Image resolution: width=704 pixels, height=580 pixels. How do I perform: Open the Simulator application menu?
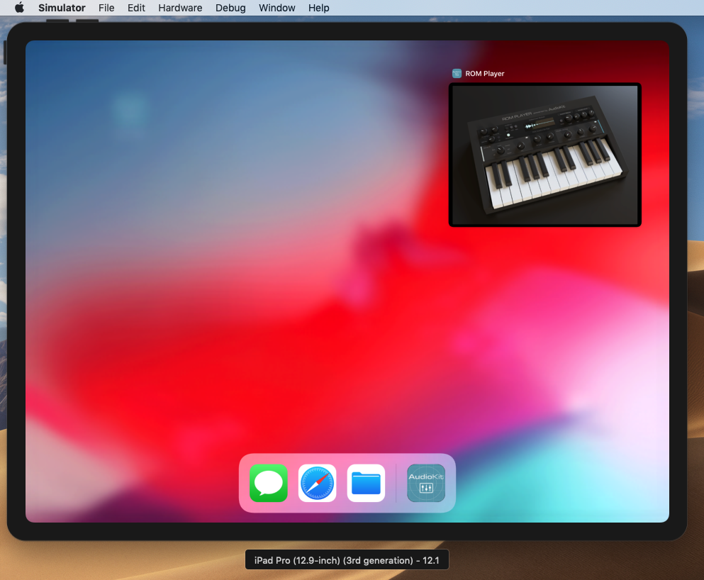pos(62,8)
